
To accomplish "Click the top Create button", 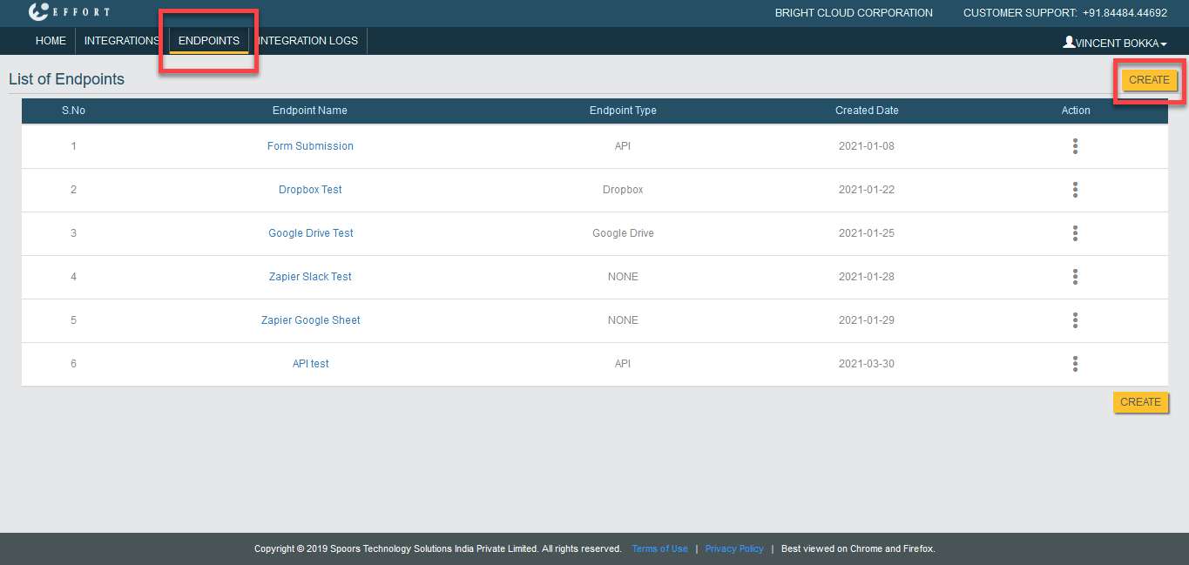I will [x=1149, y=80].
